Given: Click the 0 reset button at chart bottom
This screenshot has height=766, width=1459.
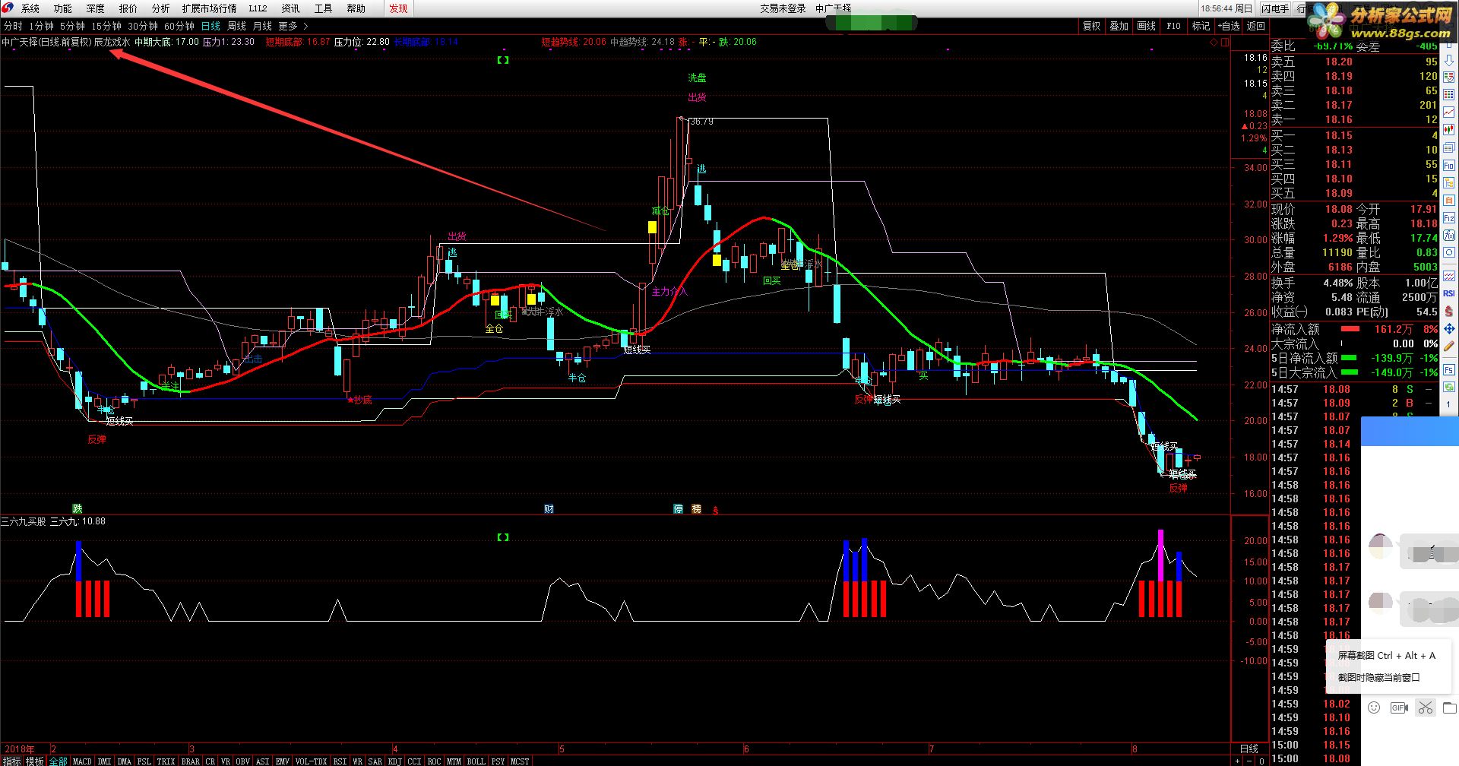Looking at the screenshot, I should tap(1262, 761).
